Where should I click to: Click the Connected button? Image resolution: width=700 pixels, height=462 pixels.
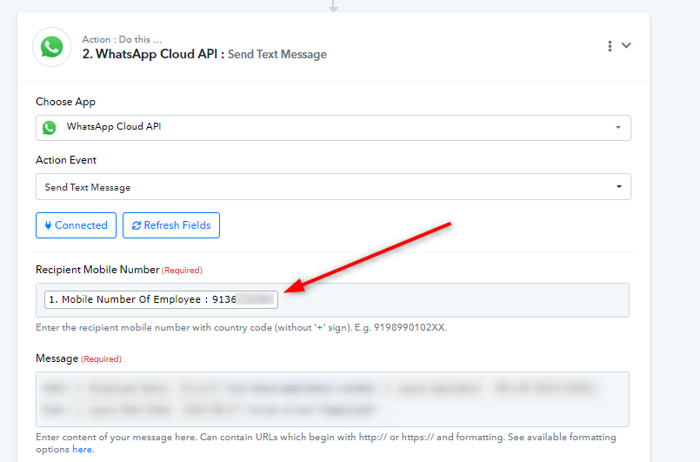tap(76, 225)
